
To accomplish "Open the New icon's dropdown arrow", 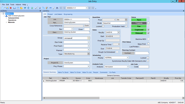I will [x=5, y=8].
